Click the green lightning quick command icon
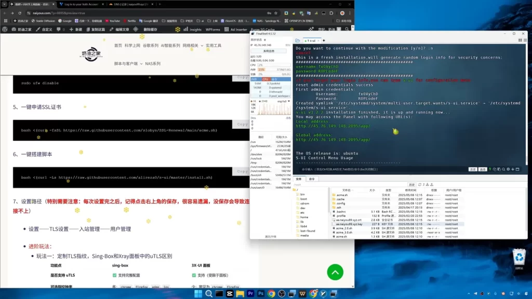 click(489, 169)
